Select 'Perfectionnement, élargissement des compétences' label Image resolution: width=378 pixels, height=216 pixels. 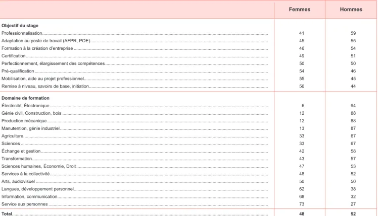[x=53, y=63]
